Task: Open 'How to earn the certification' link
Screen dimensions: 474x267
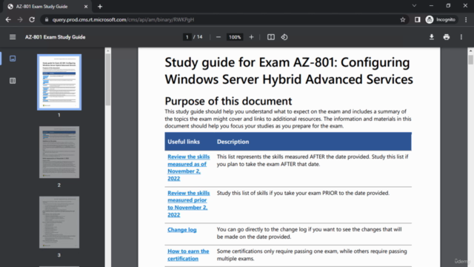Action: [x=188, y=255]
